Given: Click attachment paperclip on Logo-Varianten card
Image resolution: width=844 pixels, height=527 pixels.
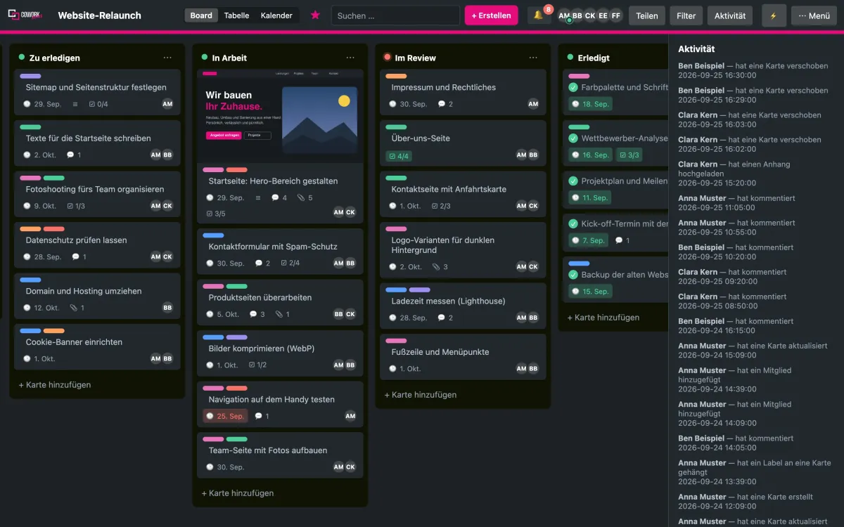Looking at the screenshot, I should pyautogui.click(x=436, y=267).
